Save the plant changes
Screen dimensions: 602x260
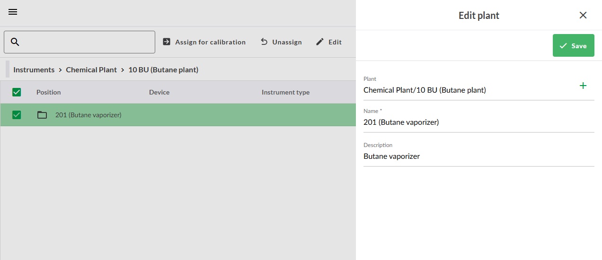(573, 46)
